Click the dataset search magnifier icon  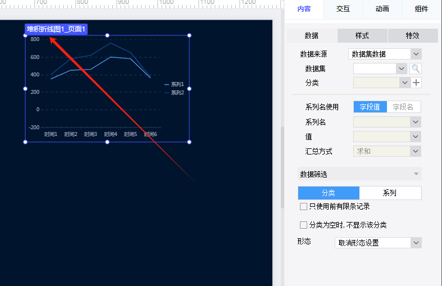coord(416,69)
